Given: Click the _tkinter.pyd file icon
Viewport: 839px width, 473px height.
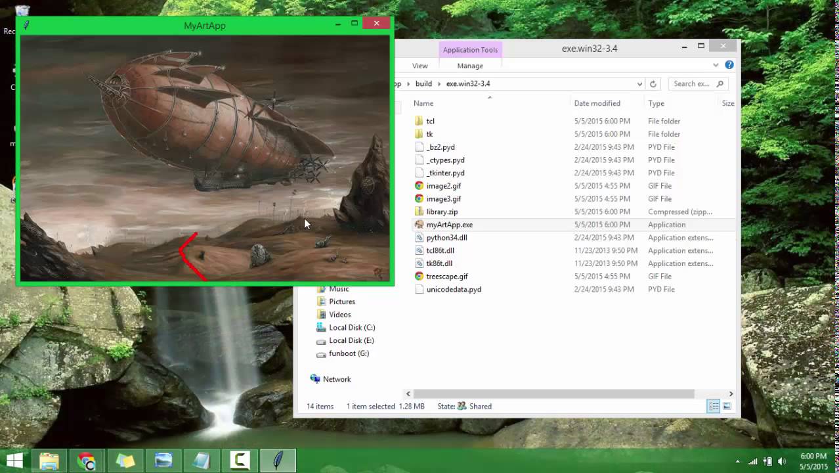Looking at the screenshot, I should point(419,173).
